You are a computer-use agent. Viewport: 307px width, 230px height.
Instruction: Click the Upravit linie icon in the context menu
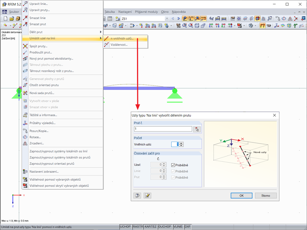tap(25, 4)
